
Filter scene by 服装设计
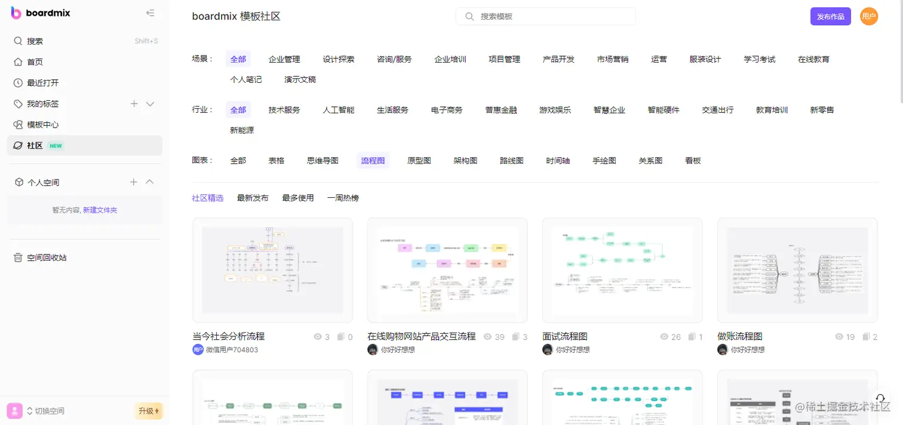pyautogui.click(x=705, y=59)
